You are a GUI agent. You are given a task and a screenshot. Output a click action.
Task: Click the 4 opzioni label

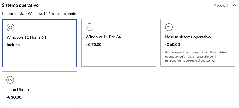tap(221, 6)
